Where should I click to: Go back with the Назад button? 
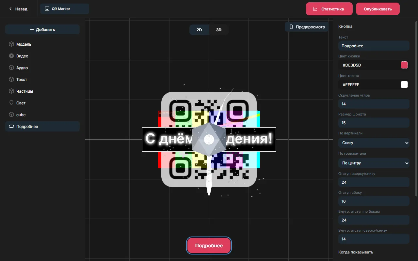pos(18,9)
